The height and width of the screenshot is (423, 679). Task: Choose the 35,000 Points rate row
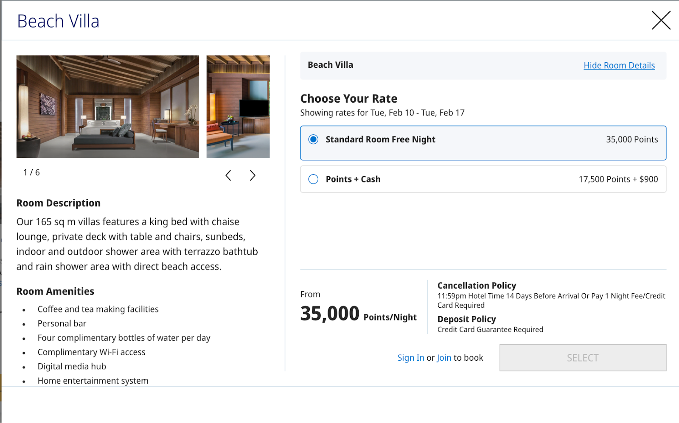(x=483, y=143)
